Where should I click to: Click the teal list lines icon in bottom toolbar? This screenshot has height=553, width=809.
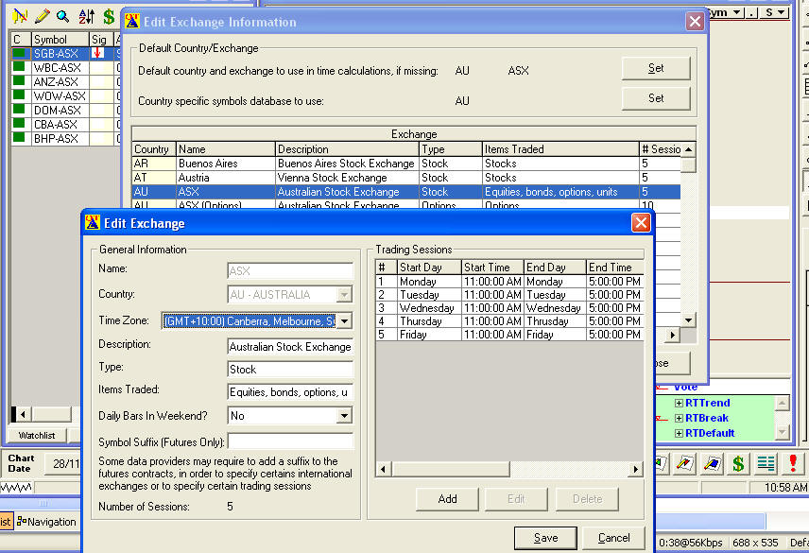tap(766, 463)
